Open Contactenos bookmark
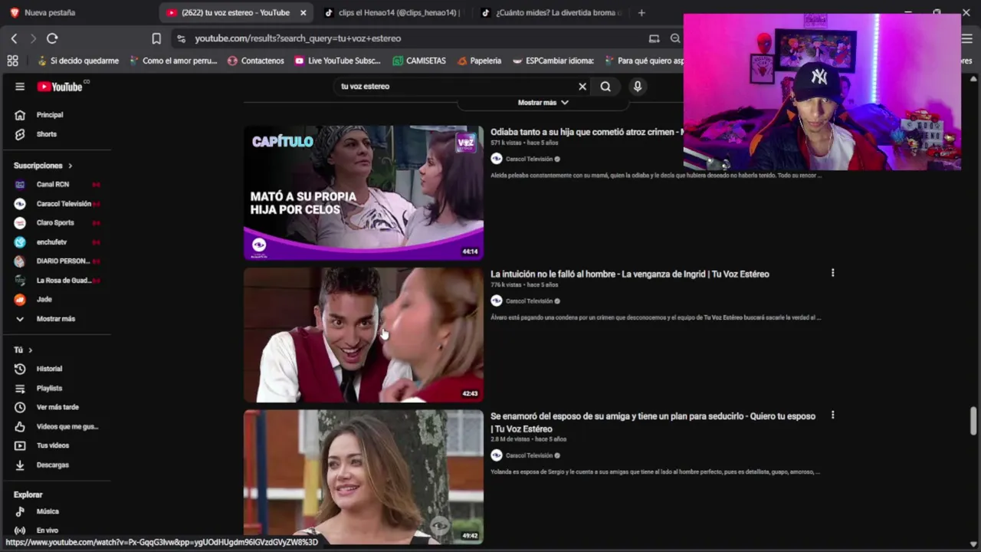Screen dimensions: 981x552 [256, 61]
